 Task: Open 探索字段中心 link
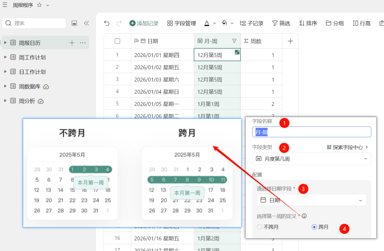point(347,147)
